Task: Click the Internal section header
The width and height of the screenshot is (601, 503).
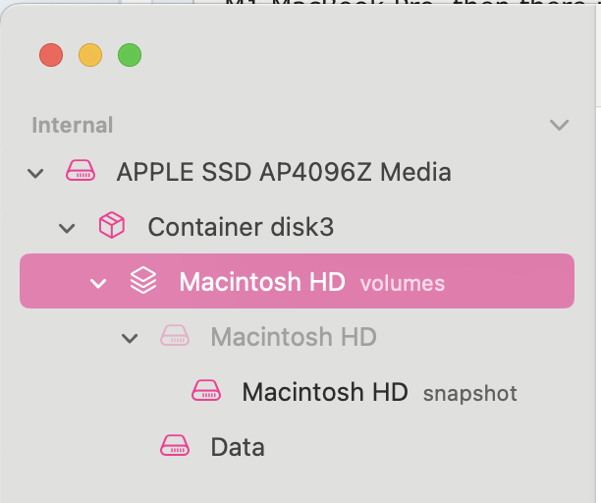Action: [x=73, y=125]
